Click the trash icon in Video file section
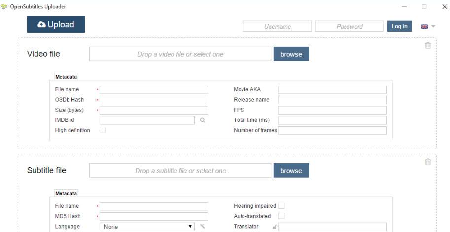This screenshot has width=450, height=232. click(x=428, y=45)
